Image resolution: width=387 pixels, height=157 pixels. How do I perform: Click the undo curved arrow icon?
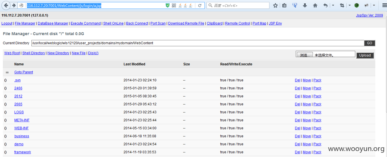point(326,5)
